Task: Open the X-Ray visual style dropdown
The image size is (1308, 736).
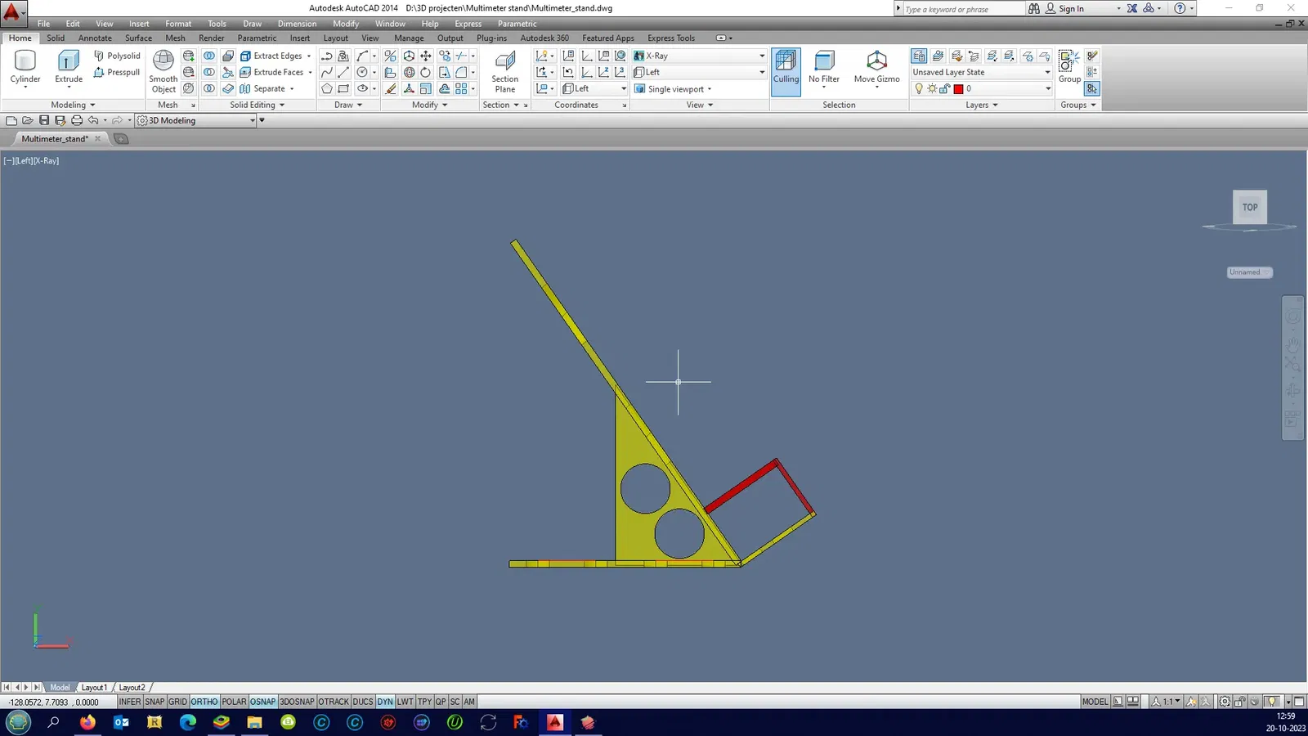Action: tap(700, 56)
